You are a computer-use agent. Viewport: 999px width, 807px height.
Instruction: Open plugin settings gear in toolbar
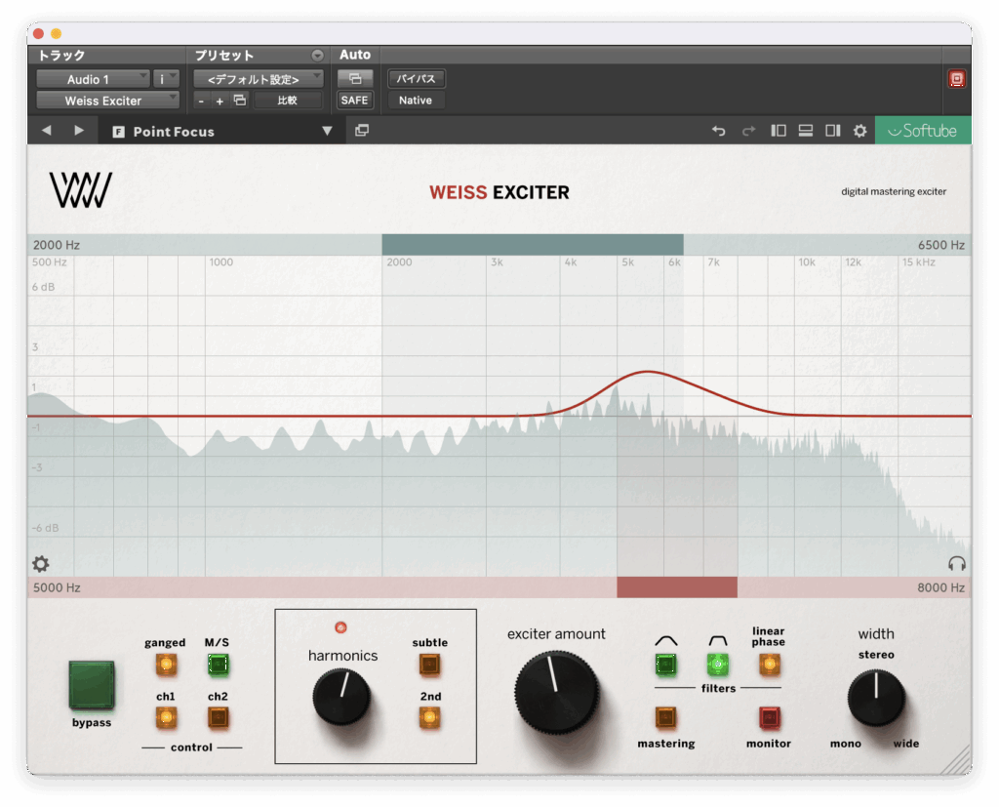860,131
